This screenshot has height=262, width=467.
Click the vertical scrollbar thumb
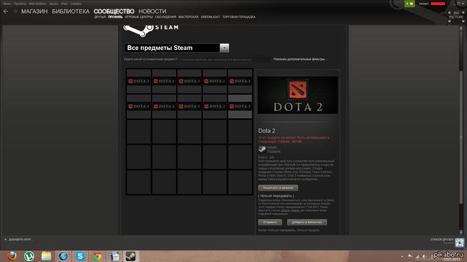pyautogui.click(x=461, y=137)
